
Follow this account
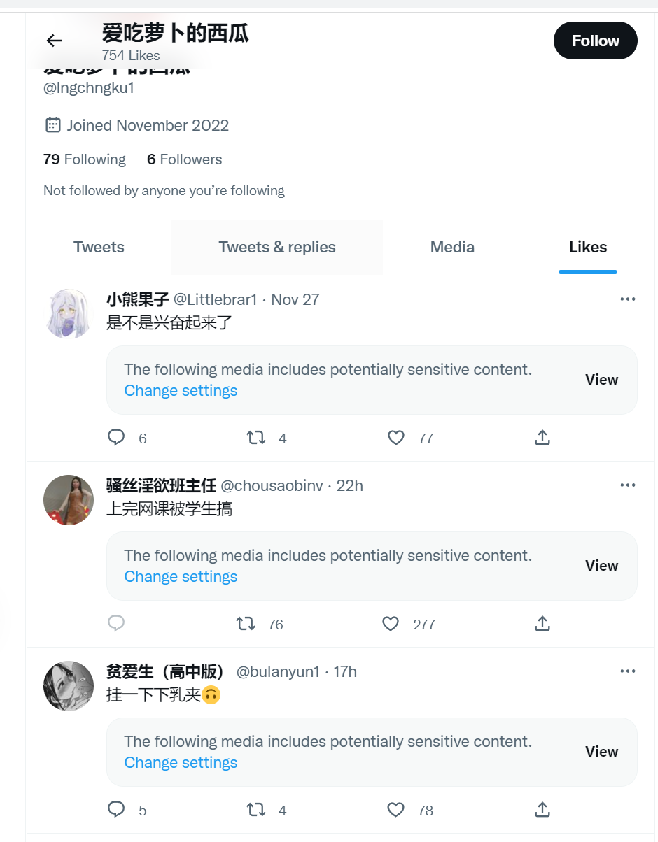point(596,41)
